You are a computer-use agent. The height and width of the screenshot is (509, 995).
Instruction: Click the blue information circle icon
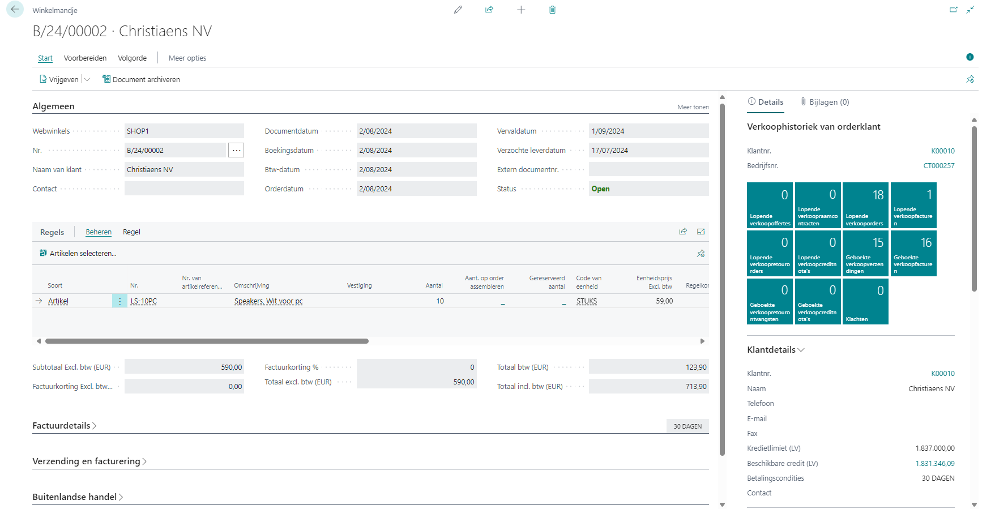pyautogui.click(x=970, y=57)
